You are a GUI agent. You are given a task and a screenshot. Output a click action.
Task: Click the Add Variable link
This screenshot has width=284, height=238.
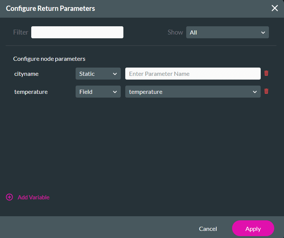(33, 197)
